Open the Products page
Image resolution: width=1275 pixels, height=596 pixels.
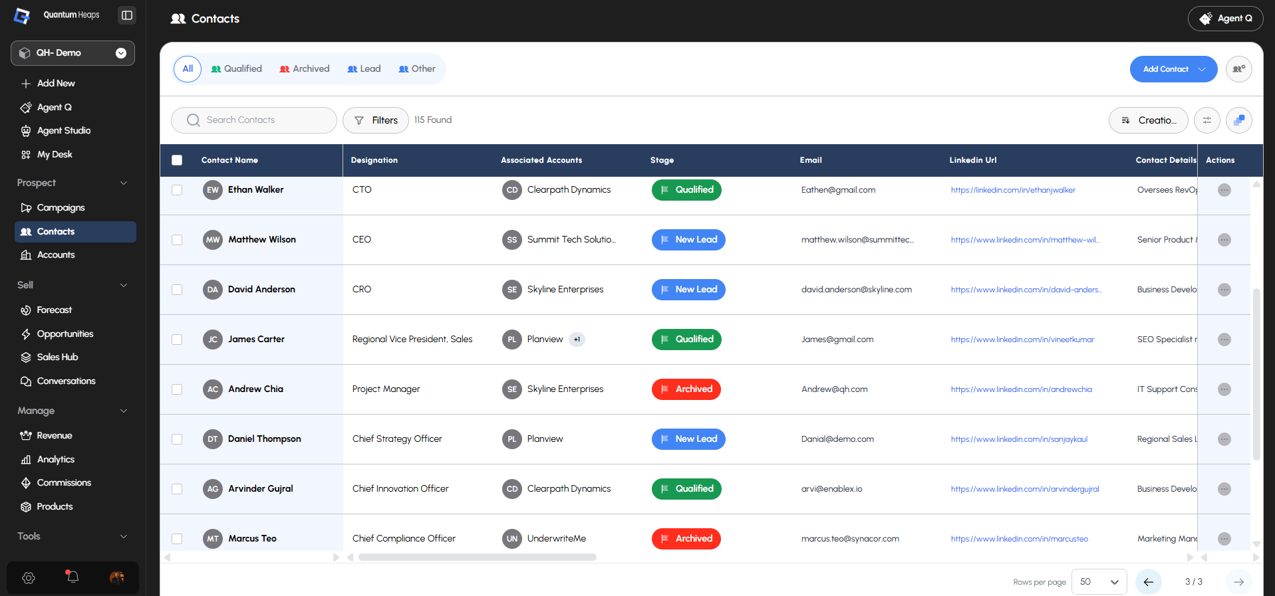pos(55,507)
